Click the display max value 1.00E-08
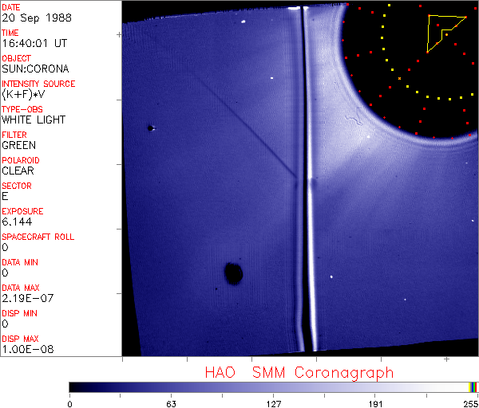Viewport: 479px width, 408px height. (x=27, y=349)
